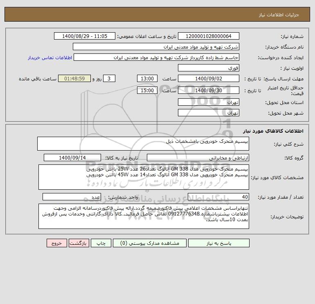This screenshot has width=315, height=304.
Task: Click the unit of measure field 'عدد'
Action: pos(72,197)
